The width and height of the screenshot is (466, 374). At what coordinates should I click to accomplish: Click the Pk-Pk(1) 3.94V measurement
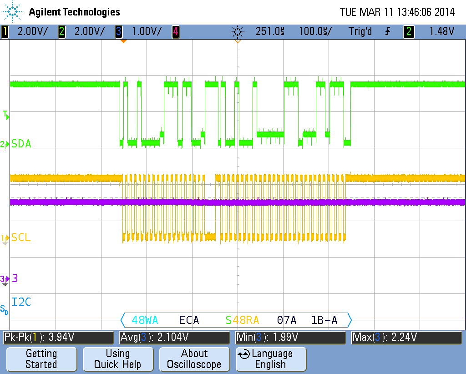tap(58, 337)
